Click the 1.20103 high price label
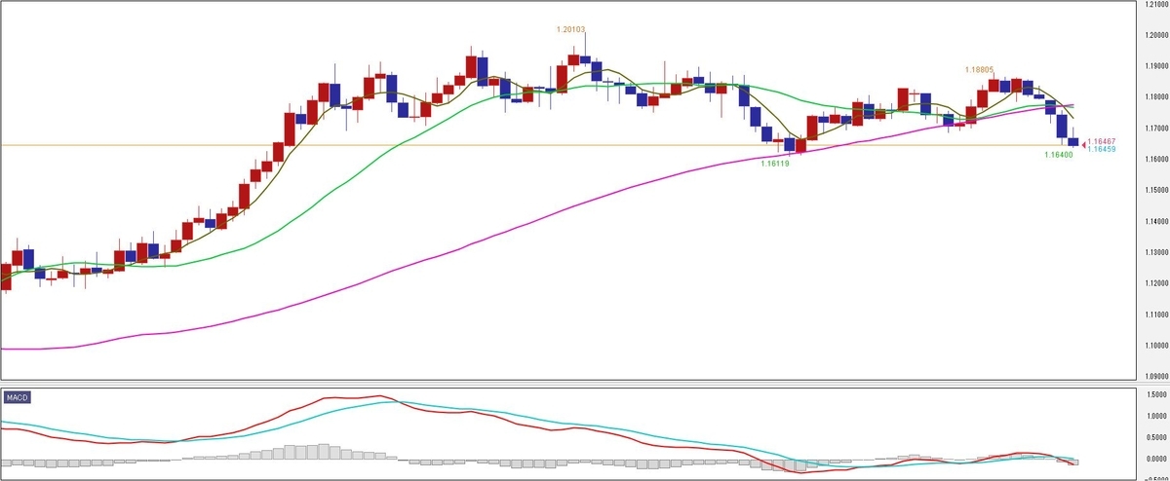This screenshot has height=481, width=1170. coord(571,30)
